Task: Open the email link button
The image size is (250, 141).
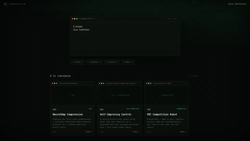Action: click(x=128, y=62)
